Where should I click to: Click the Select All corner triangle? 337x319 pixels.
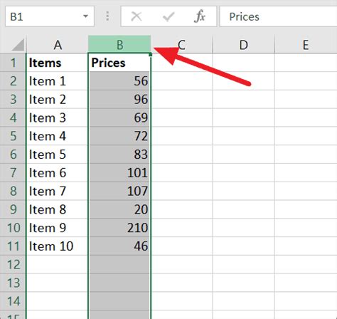click(x=18, y=45)
